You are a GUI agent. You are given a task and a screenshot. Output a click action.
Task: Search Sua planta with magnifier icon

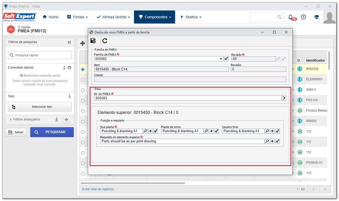[145, 131]
